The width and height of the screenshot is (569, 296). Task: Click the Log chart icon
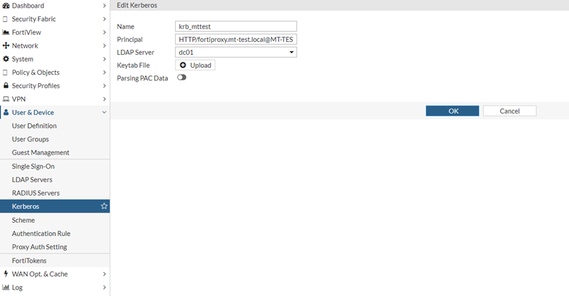coord(6,287)
